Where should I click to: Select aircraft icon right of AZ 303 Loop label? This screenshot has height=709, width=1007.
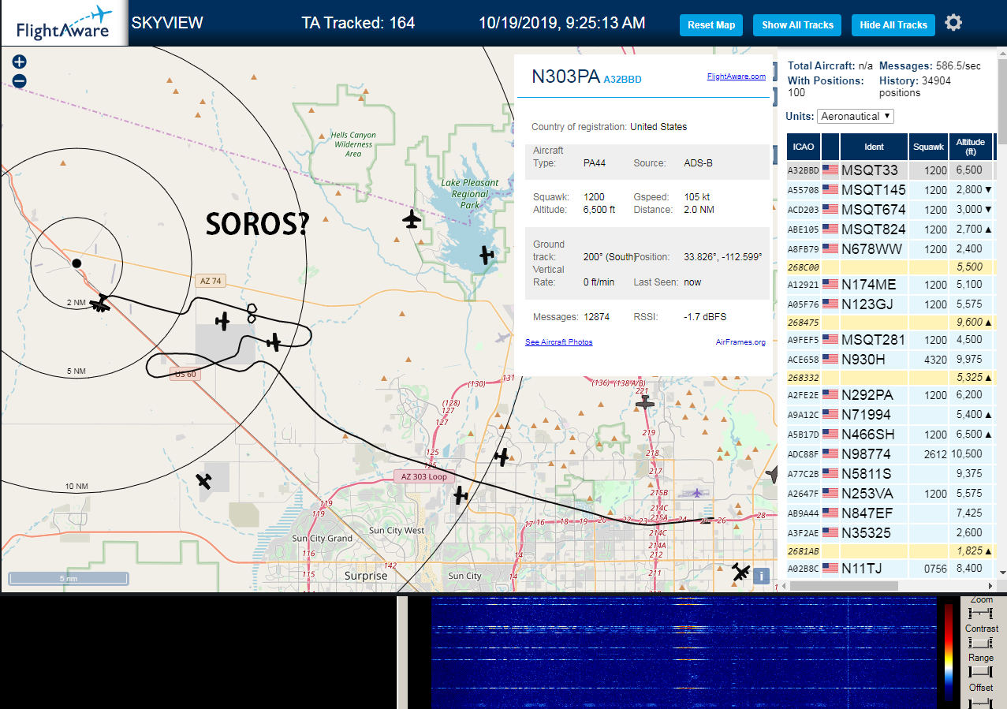pos(461,495)
